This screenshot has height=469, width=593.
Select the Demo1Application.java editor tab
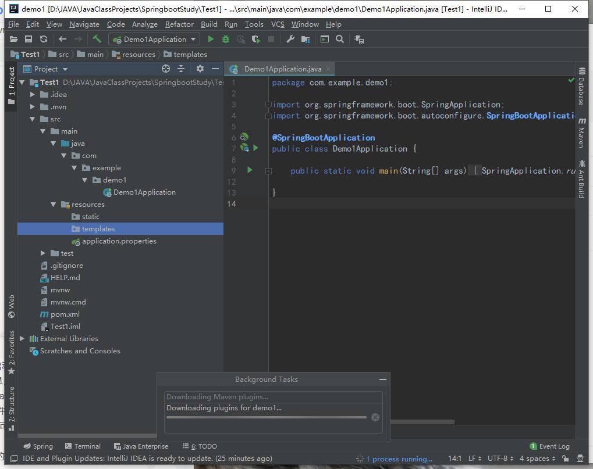pyautogui.click(x=282, y=69)
